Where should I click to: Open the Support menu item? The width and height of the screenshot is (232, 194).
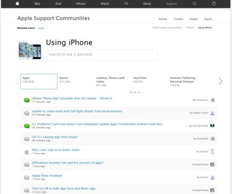click(171, 4)
